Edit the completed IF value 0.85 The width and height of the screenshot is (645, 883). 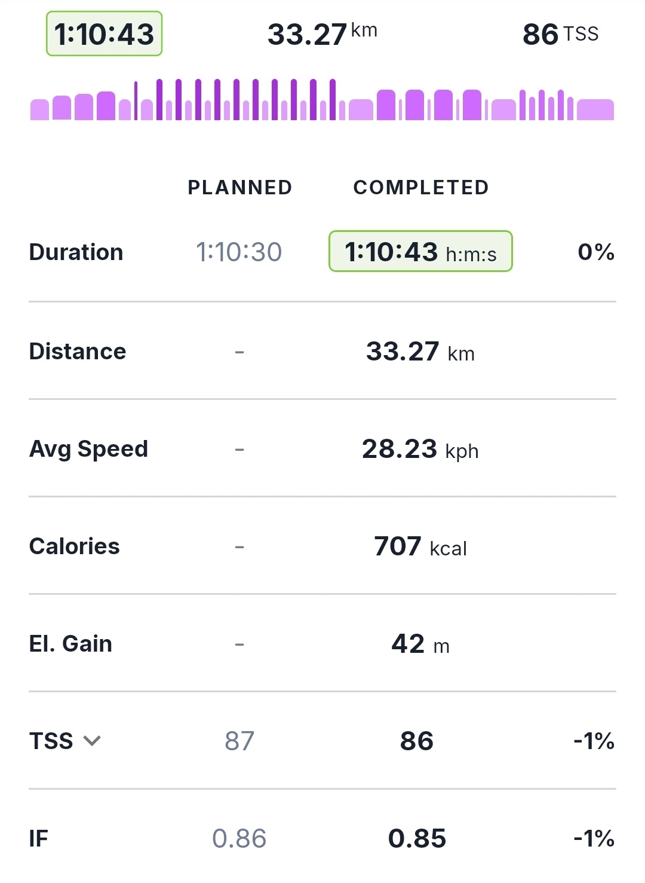coord(417,839)
